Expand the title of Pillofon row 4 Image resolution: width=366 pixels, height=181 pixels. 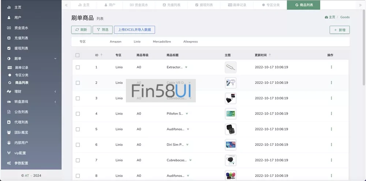[x=187, y=114]
